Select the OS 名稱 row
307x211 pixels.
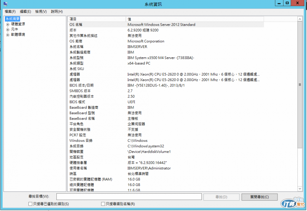(x=166, y=25)
